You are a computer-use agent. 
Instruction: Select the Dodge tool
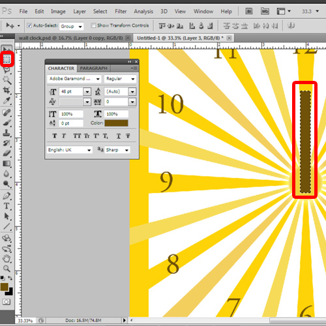tap(7, 184)
